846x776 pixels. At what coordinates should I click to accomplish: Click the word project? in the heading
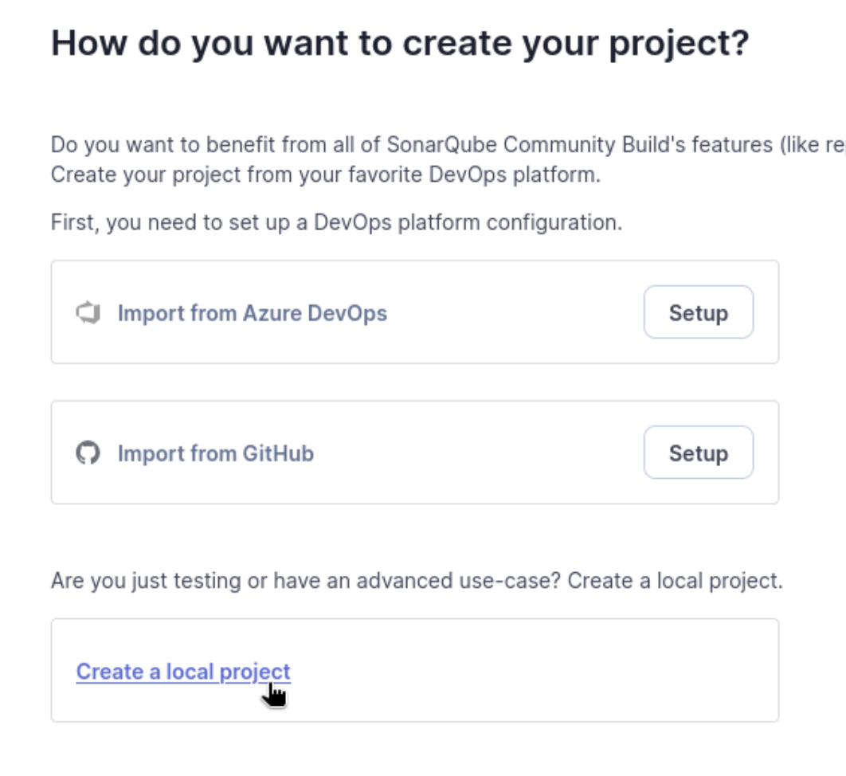679,45
